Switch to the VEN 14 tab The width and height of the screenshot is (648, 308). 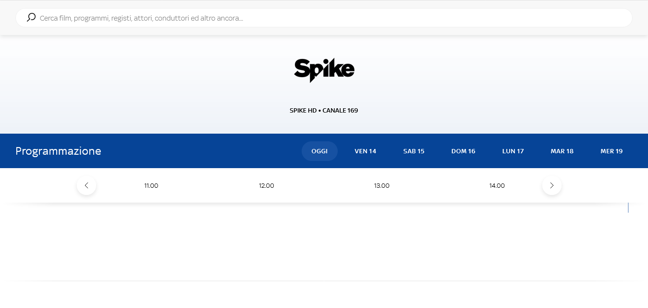click(x=366, y=151)
